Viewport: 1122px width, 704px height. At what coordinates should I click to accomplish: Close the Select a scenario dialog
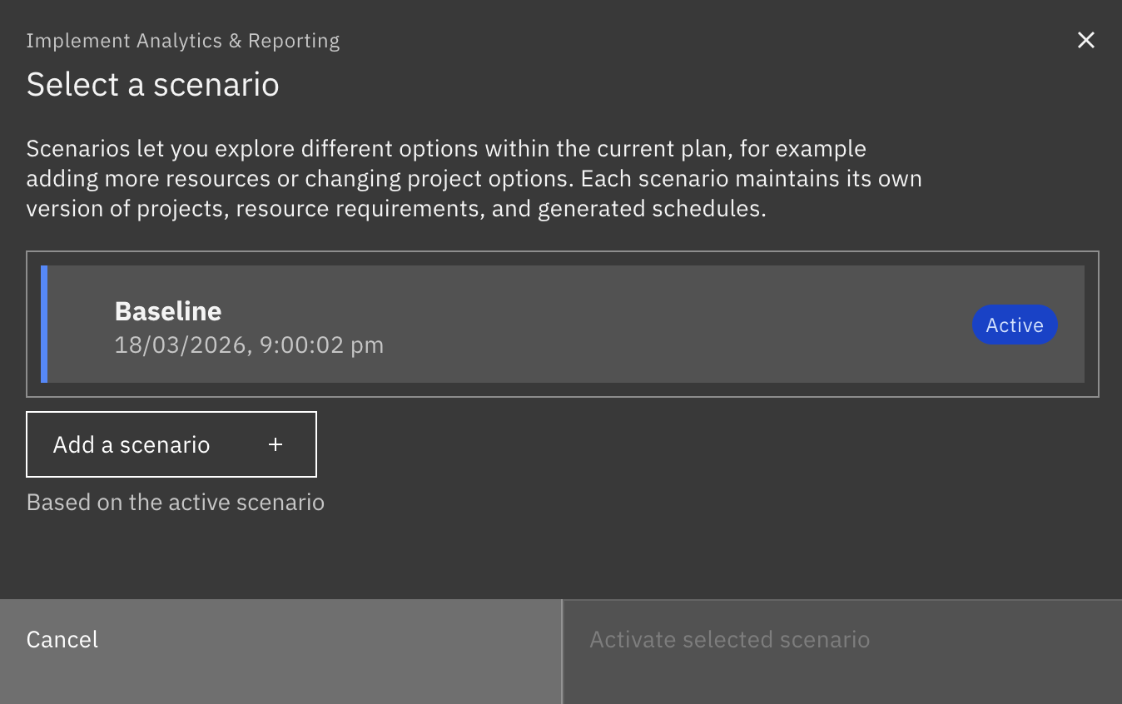[x=1085, y=40]
